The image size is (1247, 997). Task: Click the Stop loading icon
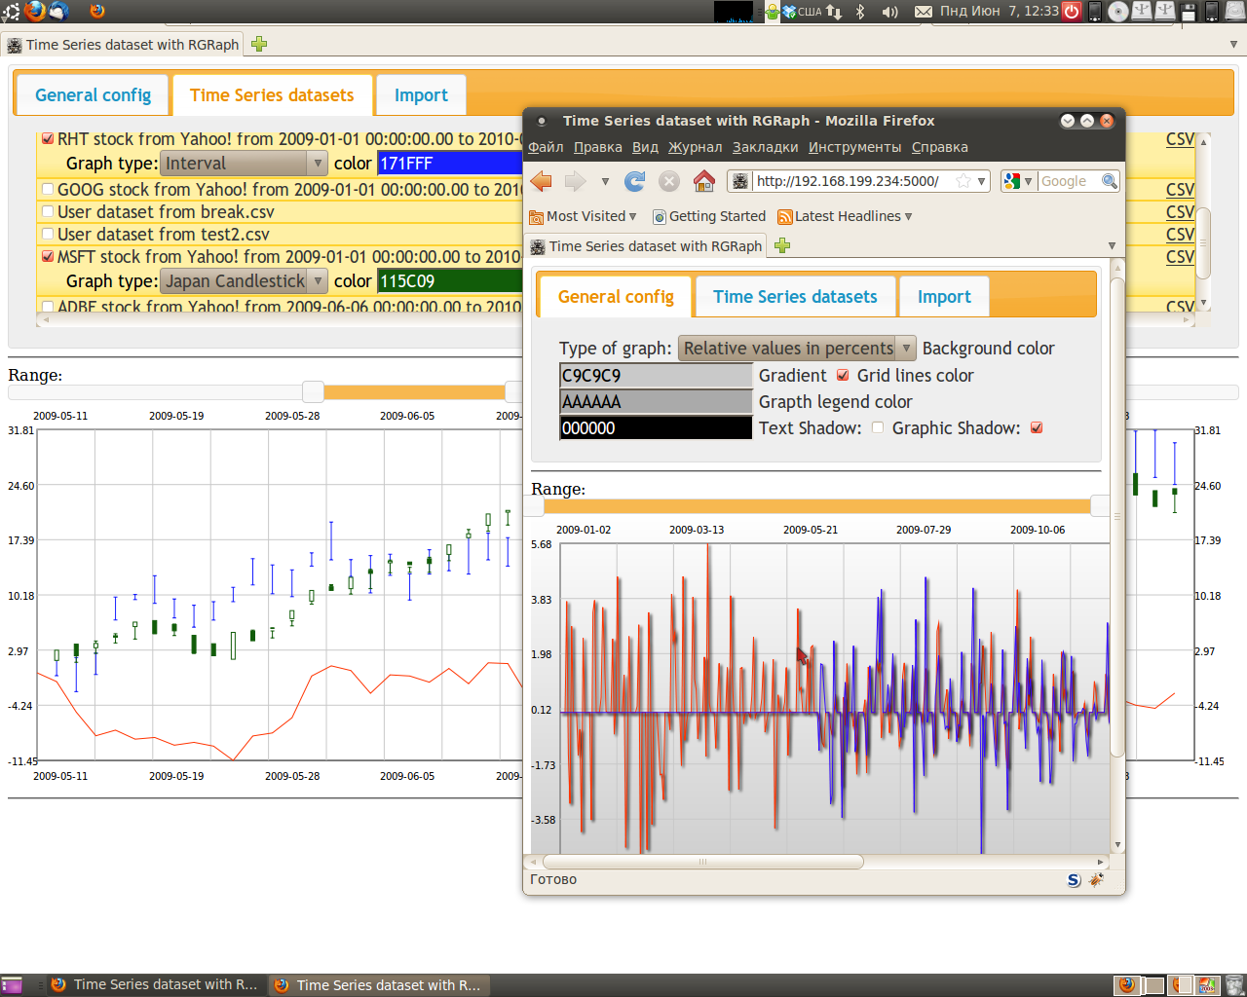click(668, 181)
